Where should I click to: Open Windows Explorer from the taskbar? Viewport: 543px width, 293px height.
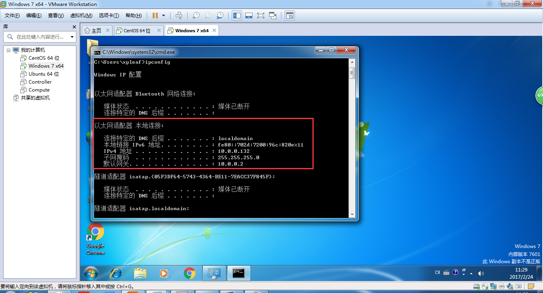click(x=140, y=273)
